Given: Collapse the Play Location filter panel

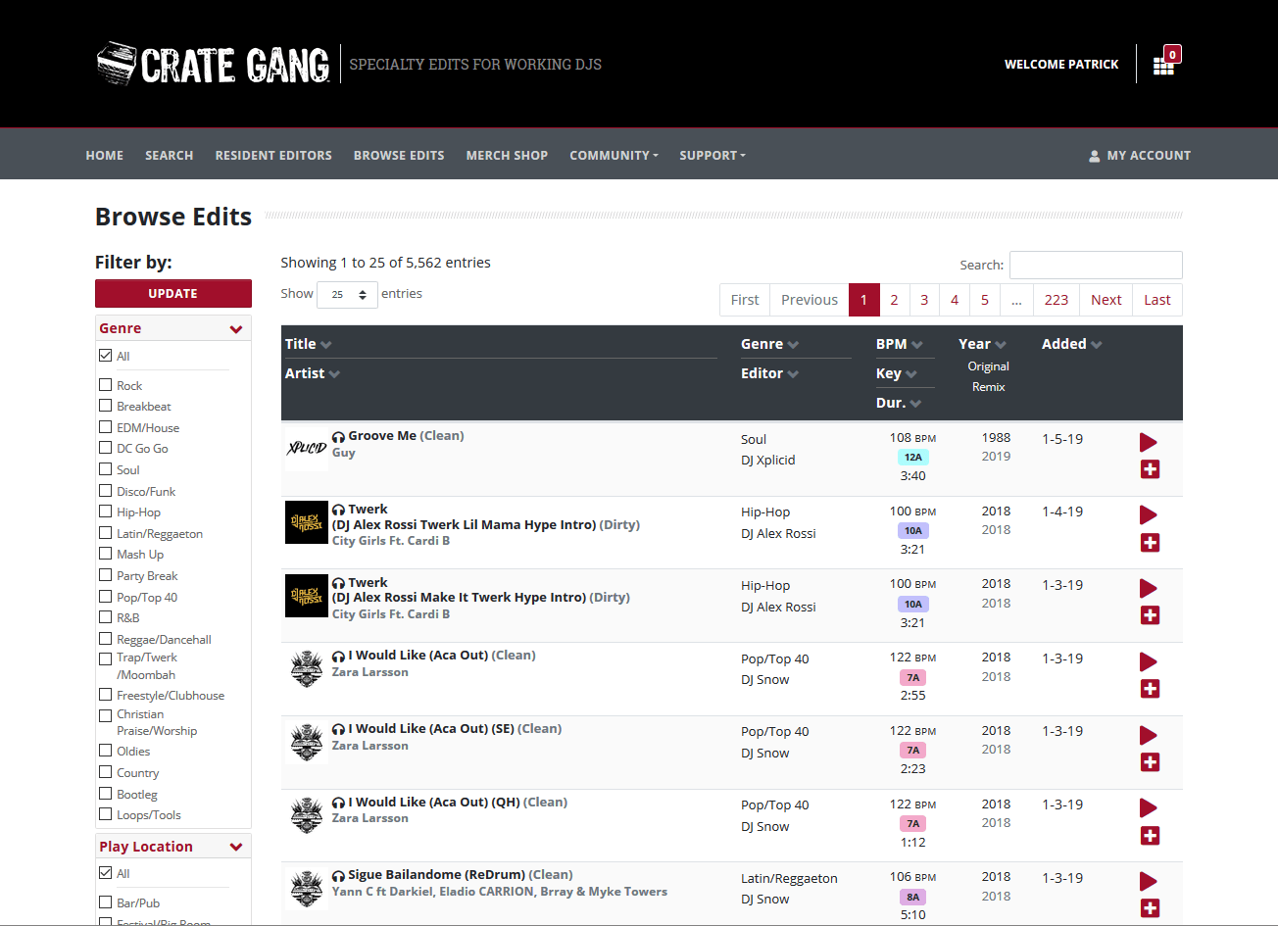Looking at the screenshot, I should (x=235, y=848).
